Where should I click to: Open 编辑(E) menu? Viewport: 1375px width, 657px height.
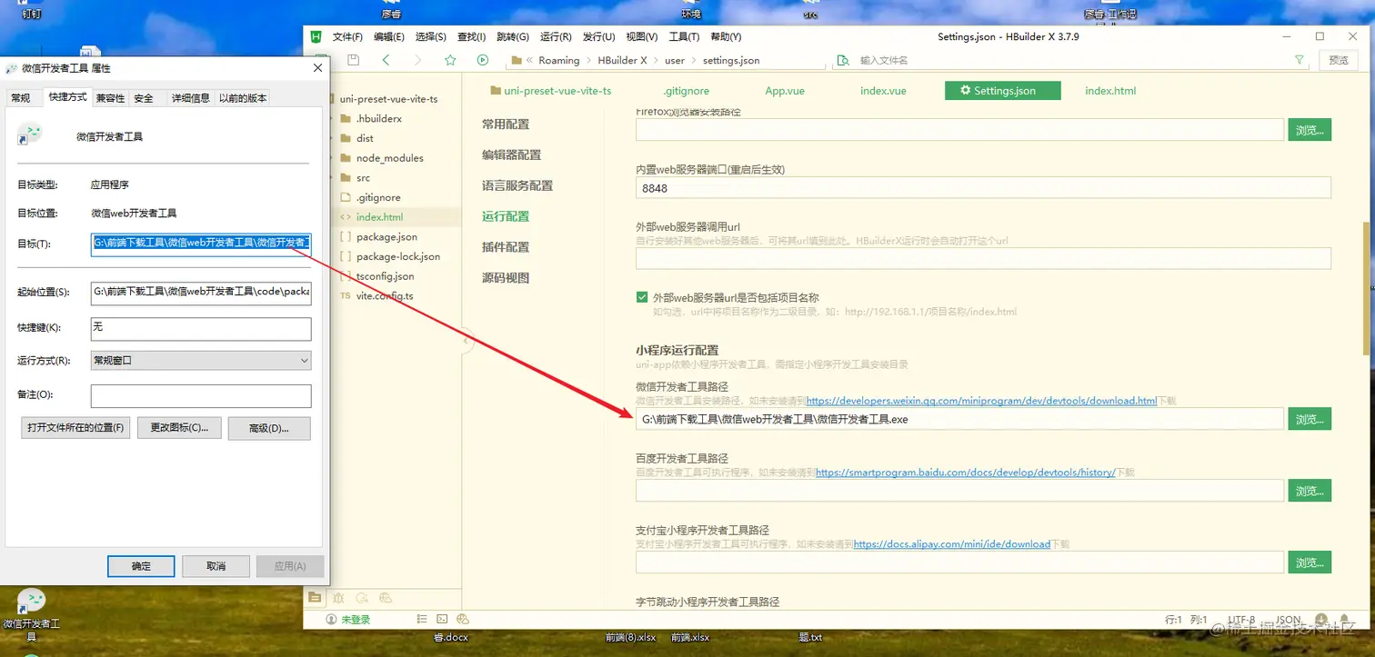[388, 36]
